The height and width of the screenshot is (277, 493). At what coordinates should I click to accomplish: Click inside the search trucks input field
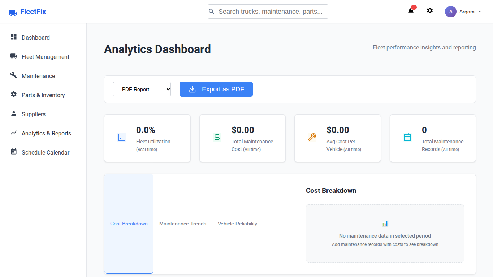click(267, 11)
